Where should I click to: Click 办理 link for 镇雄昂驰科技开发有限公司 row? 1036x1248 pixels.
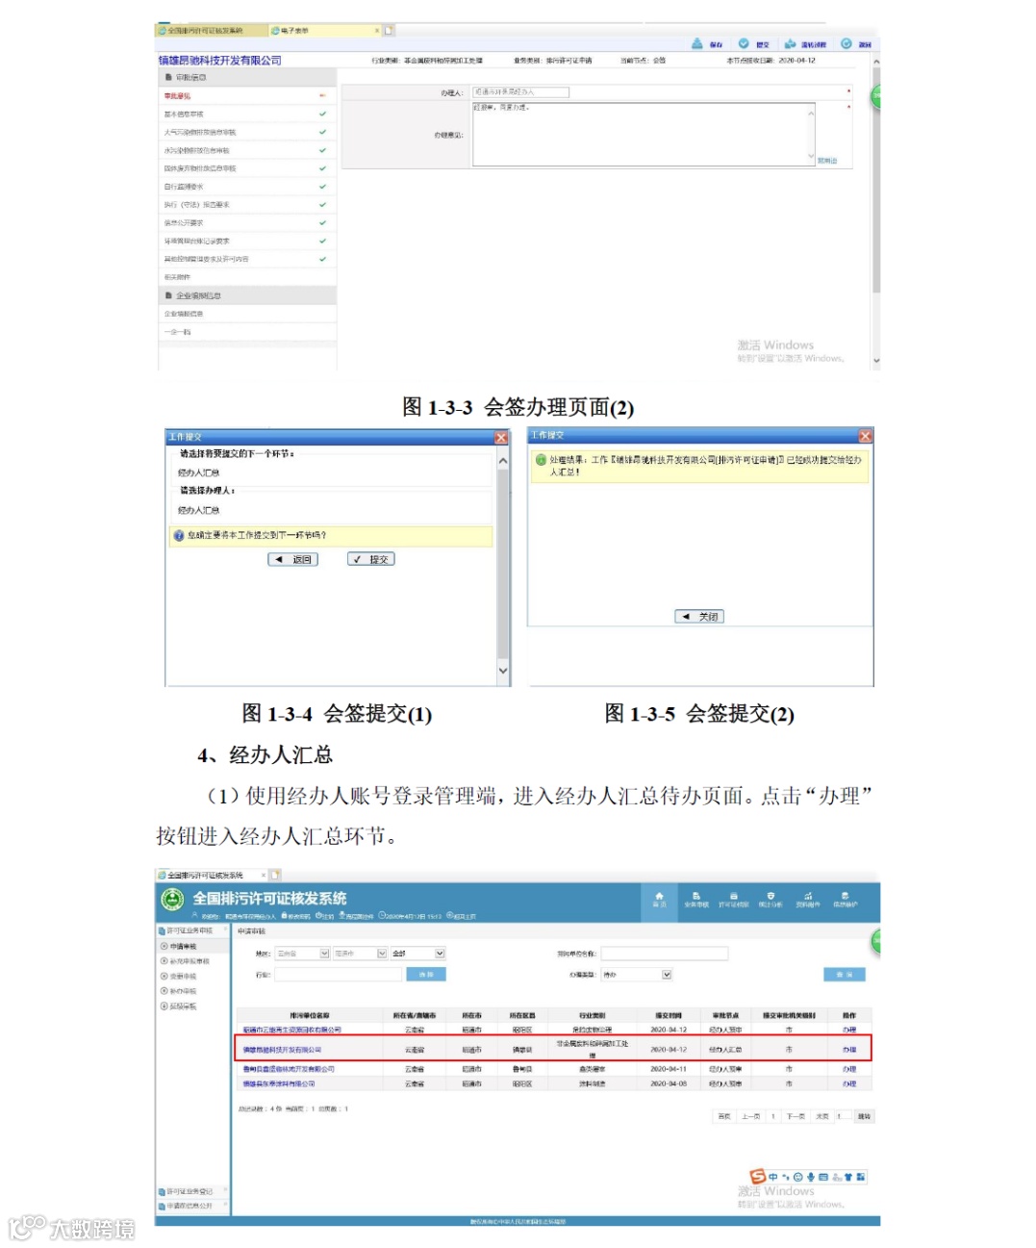[x=849, y=1050]
